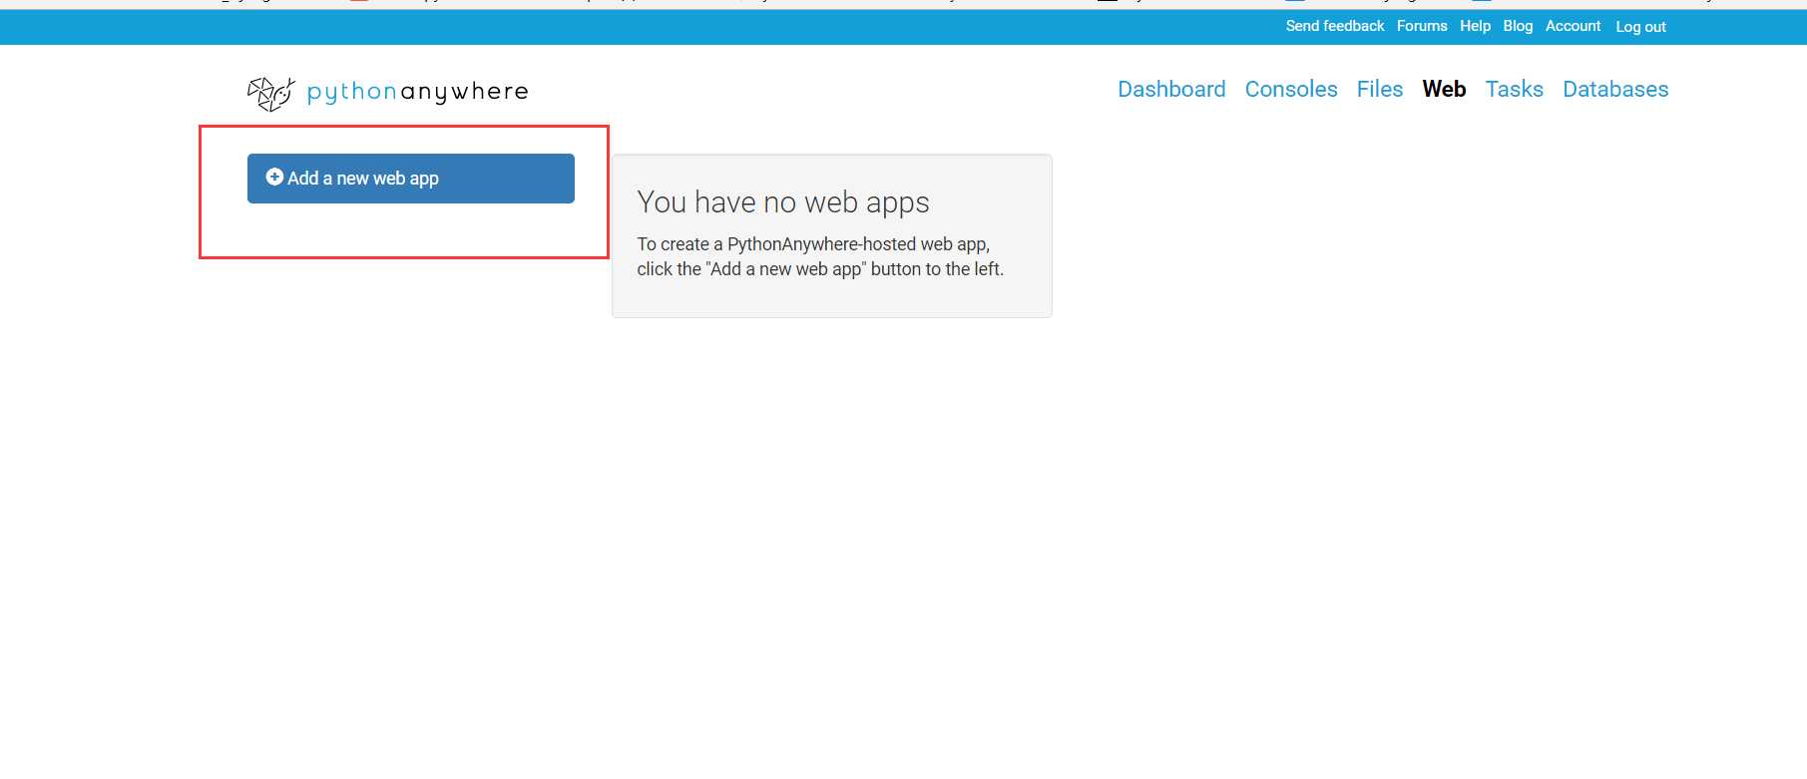Click the Send feedback link

point(1335,26)
